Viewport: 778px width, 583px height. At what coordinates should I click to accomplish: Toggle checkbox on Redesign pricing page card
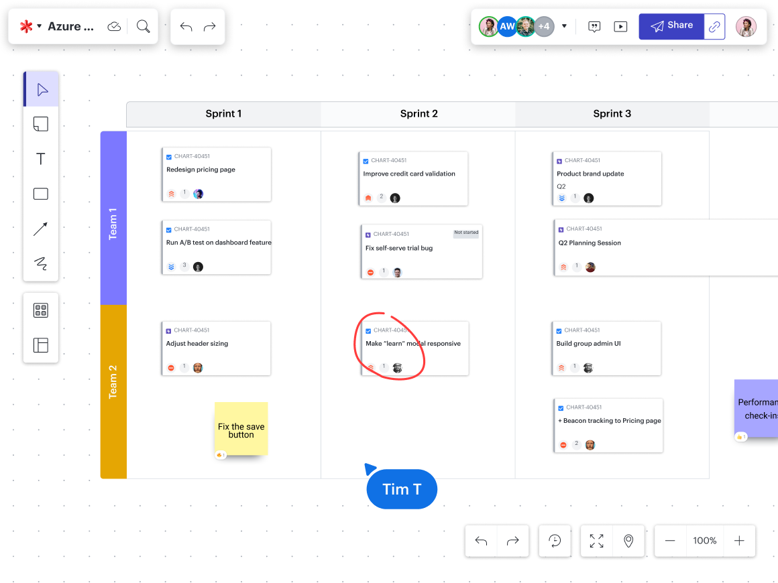click(x=169, y=157)
